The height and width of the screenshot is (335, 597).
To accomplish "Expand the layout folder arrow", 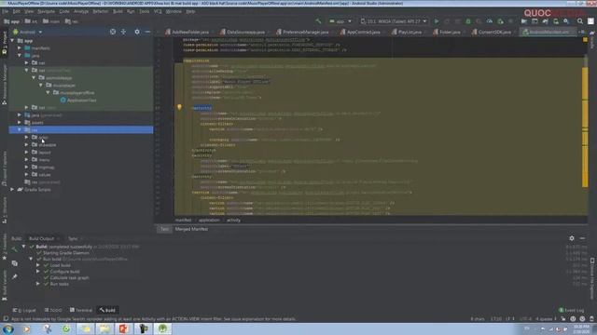I will point(27,153).
